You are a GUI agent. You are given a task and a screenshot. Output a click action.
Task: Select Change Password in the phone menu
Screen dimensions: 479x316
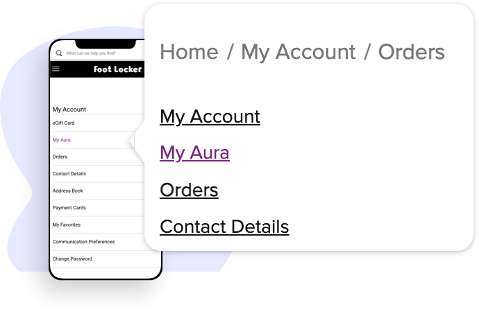point(72,258)
